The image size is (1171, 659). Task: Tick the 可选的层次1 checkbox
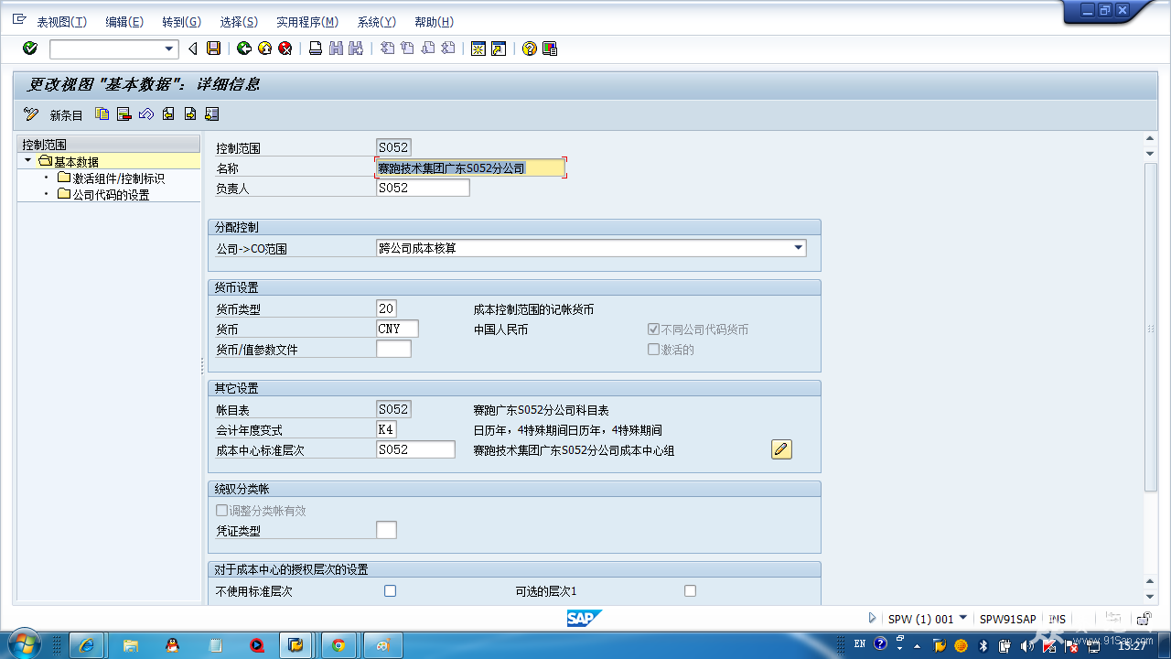(x=691, y=591)
